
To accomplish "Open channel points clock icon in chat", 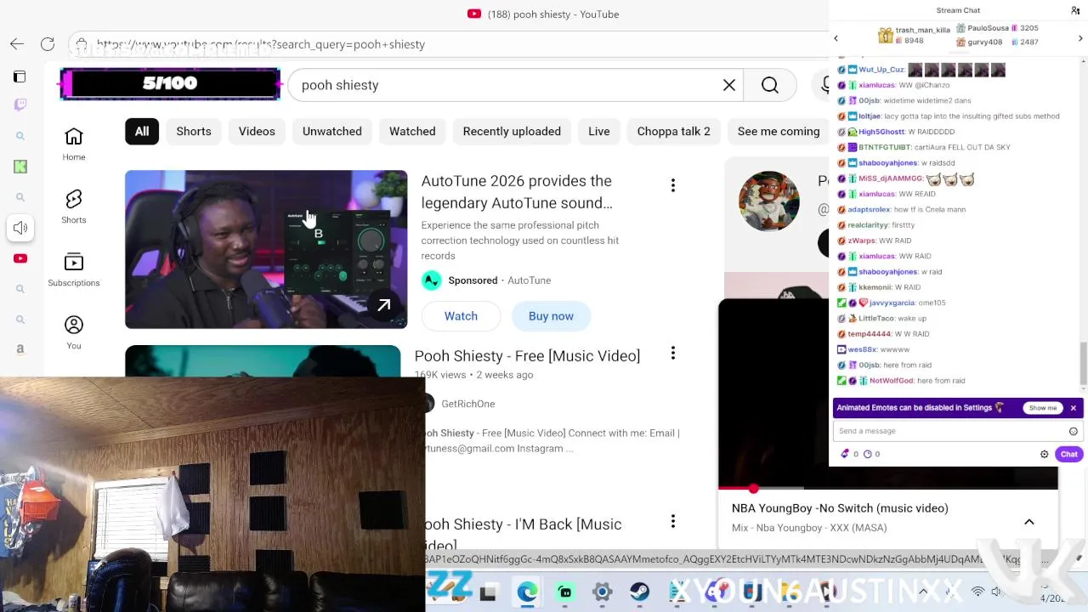I will coord(868,454).
